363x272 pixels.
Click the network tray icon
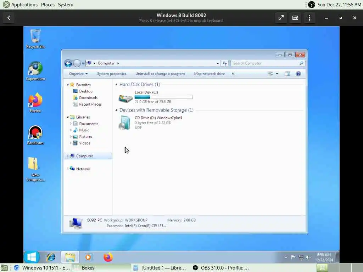click(x=301, y=257)
